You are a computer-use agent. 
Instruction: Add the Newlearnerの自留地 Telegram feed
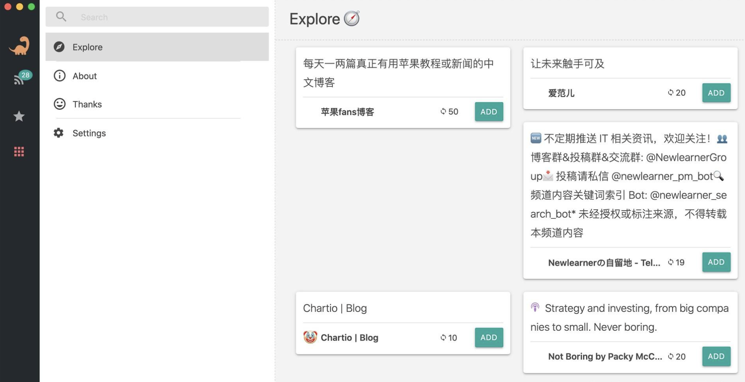[x=716, y=262]
